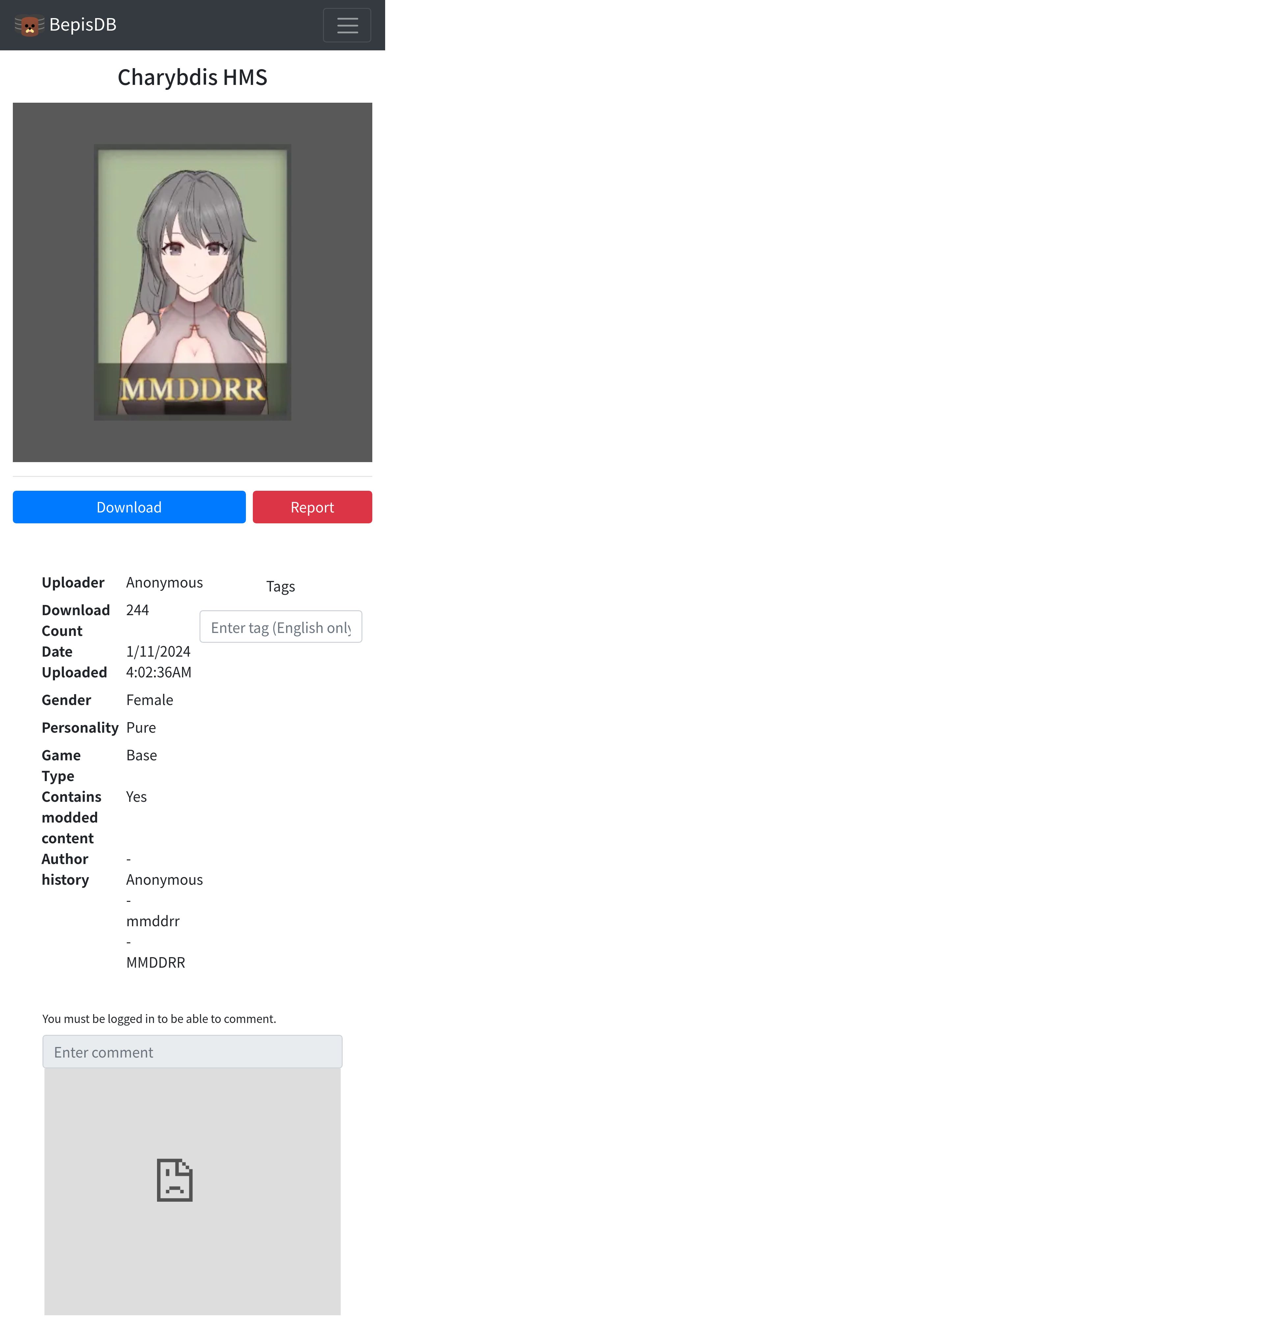1268x1335 pixels.
Task: Select upload date 1/11/2024
Action: click(x=158, y=652)
